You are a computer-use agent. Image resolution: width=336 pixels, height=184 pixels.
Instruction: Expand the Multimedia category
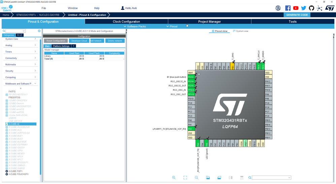(21, 65)
